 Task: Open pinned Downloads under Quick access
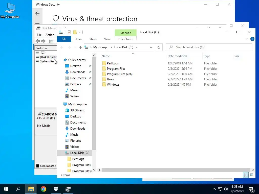[78, 72]
